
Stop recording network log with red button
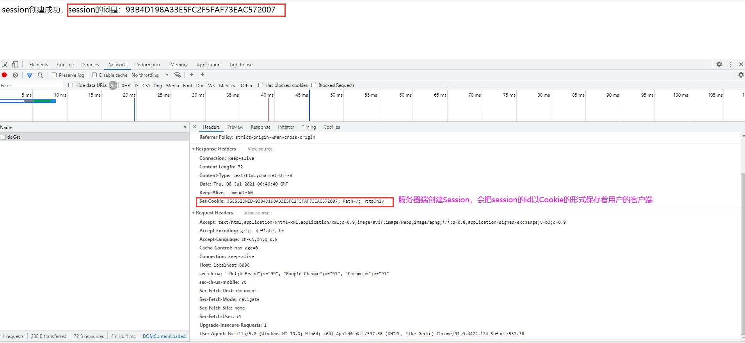(x=5, y=75)
